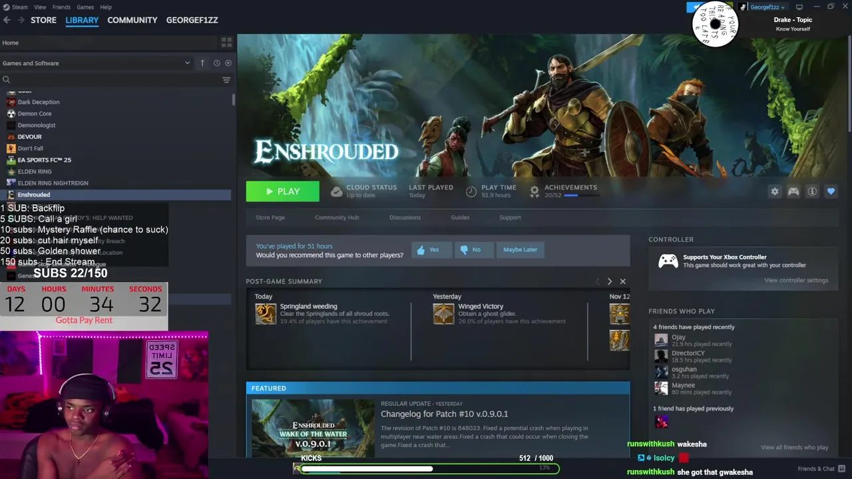The width and height of the screenshot is (852, 479).
Task: Click the Play Time clock icon
Action: pyautogui.click(x=471, y=192)
